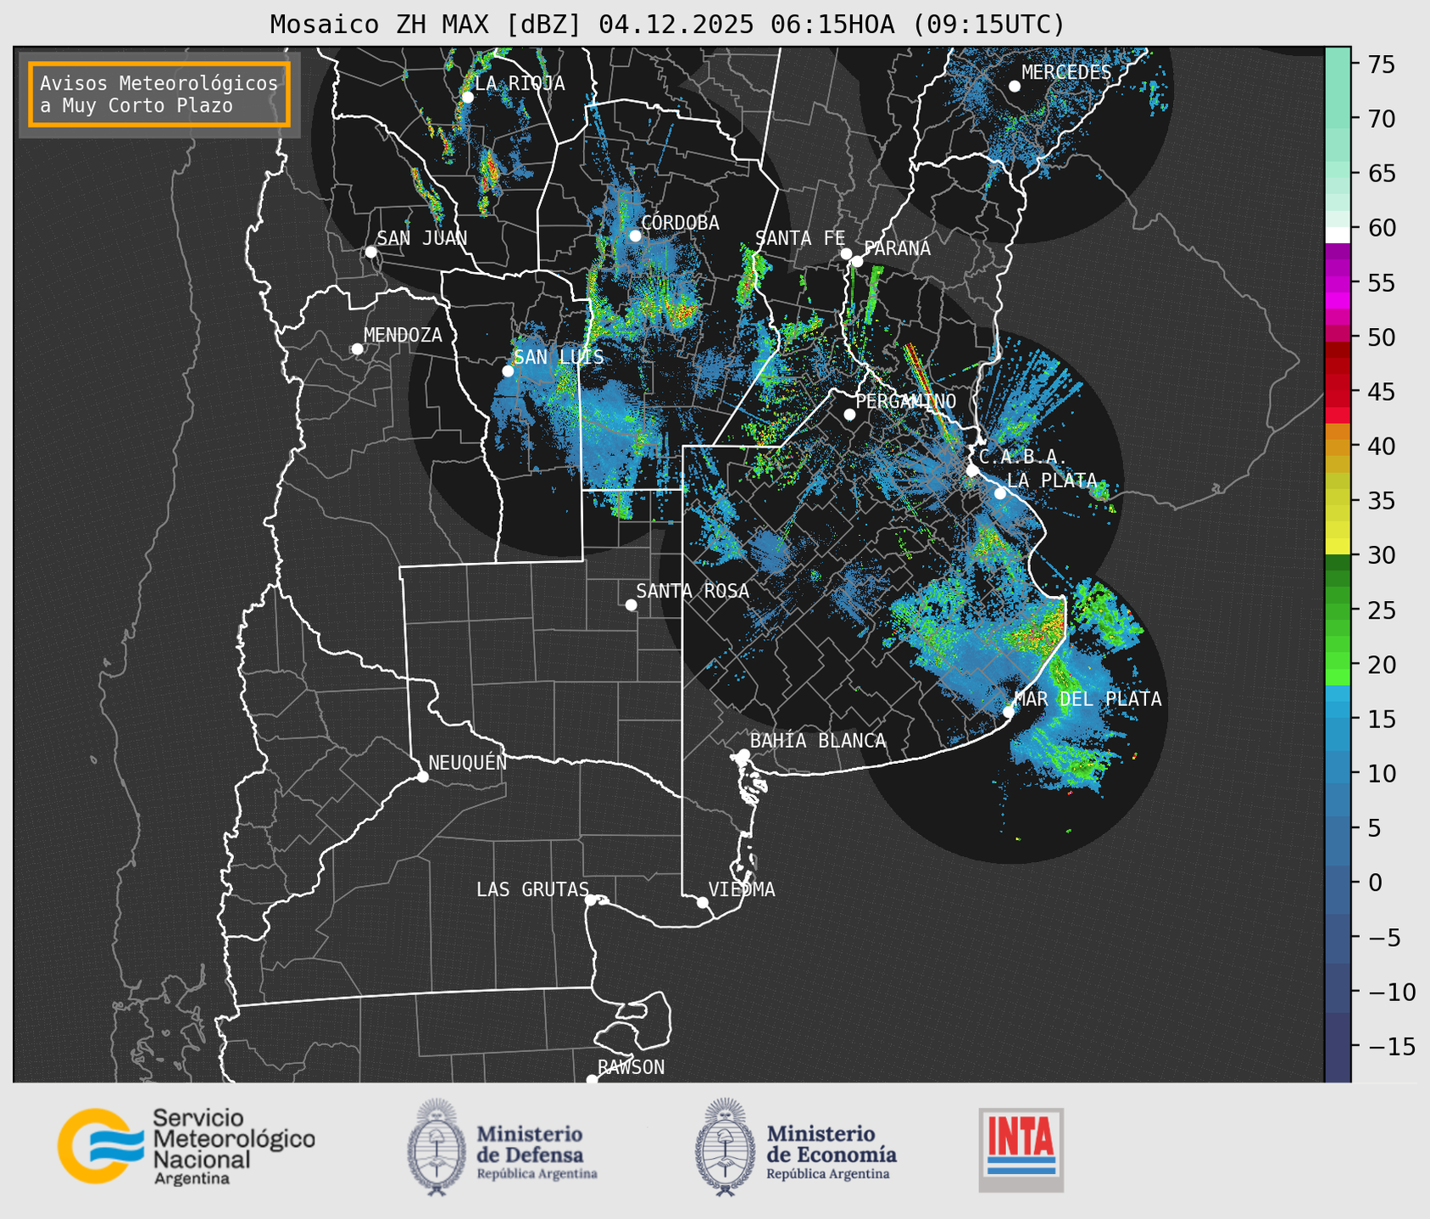Select the C.A.B.A. city marker
This screenshot has width=1430, height=1219.
tap(972, 470)
